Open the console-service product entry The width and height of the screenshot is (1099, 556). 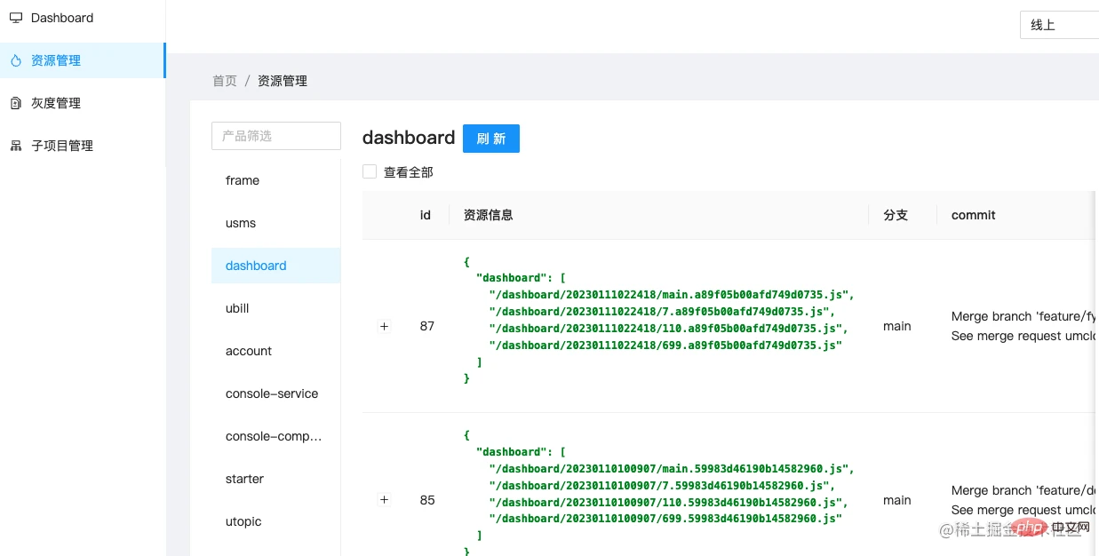pos(272,393)
